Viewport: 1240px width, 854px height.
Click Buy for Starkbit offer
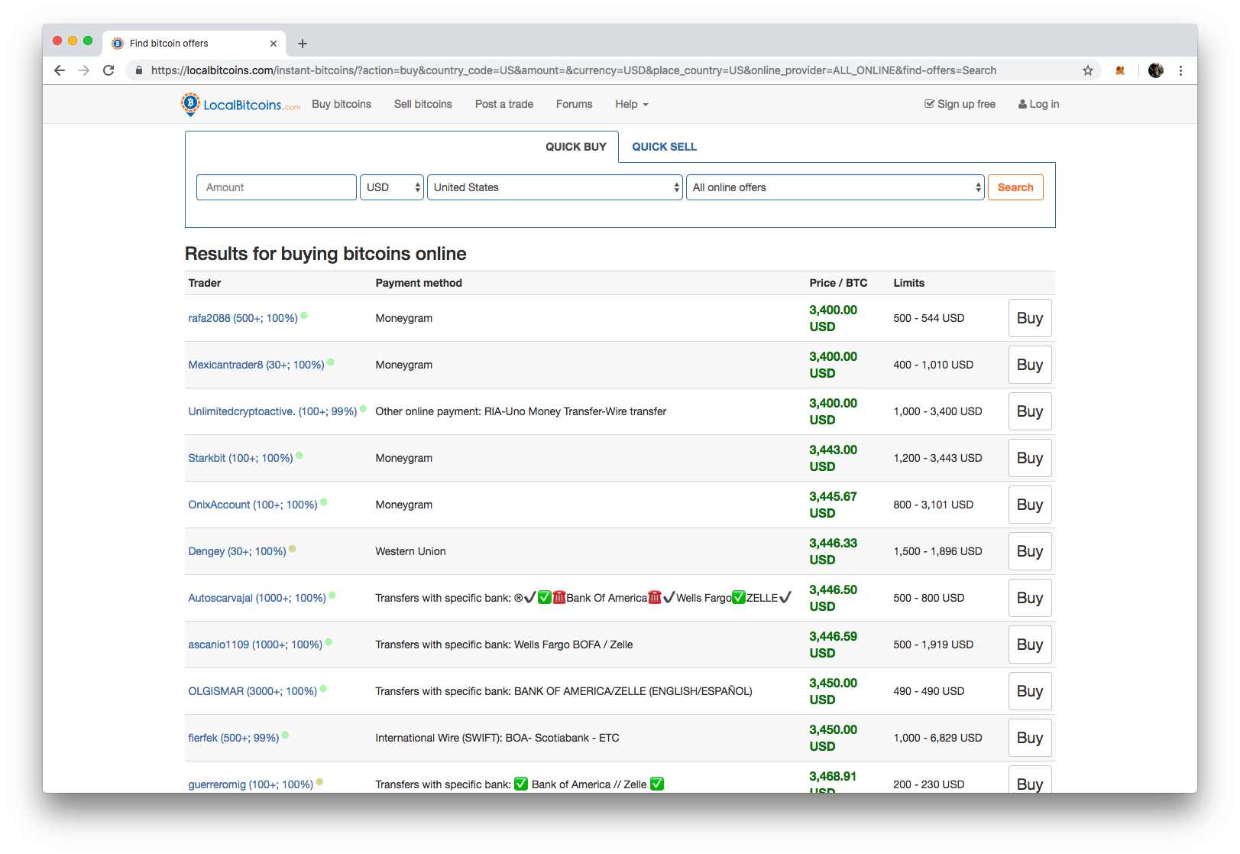tap(1030, 458)
